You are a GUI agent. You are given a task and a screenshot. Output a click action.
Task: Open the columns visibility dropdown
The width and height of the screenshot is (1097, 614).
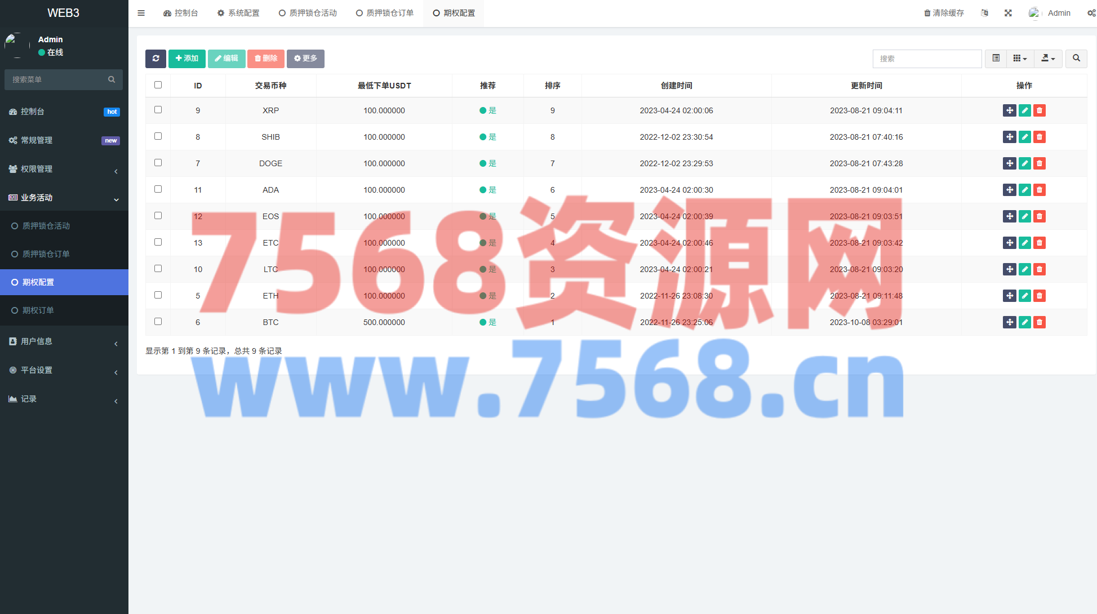click(1020, 59)
